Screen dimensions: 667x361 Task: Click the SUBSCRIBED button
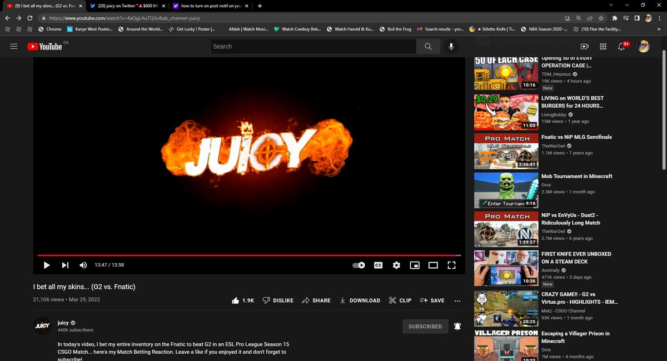click(x=425, y=327)
